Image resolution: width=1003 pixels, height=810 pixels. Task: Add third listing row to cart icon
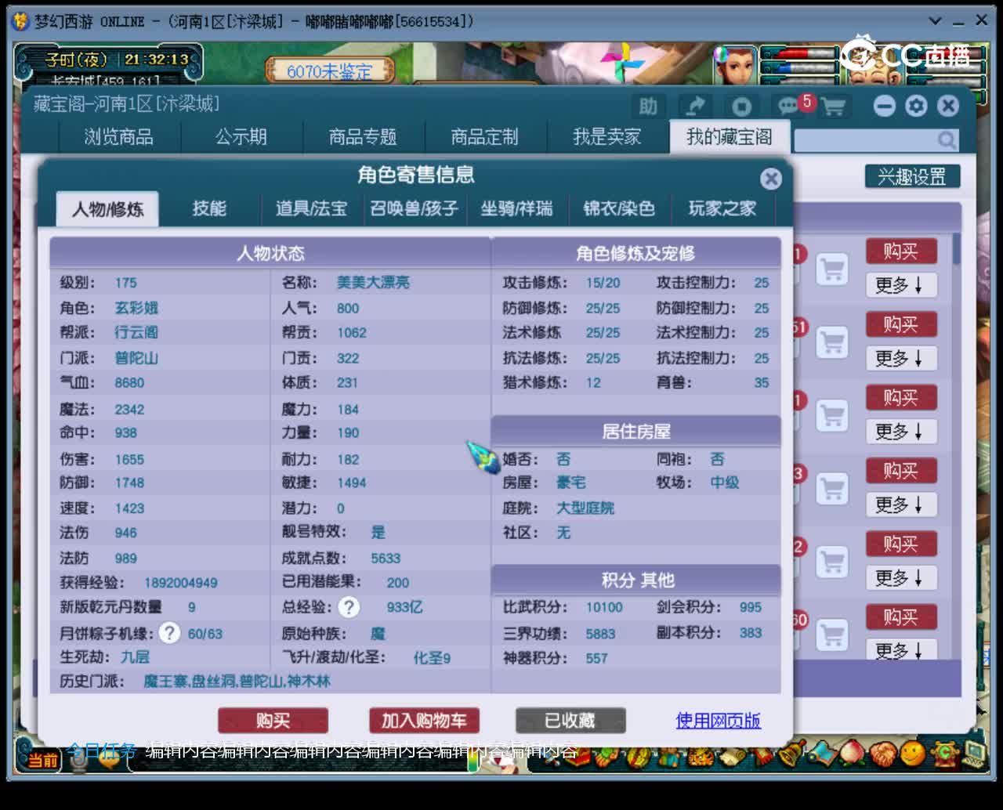(832, 415)
